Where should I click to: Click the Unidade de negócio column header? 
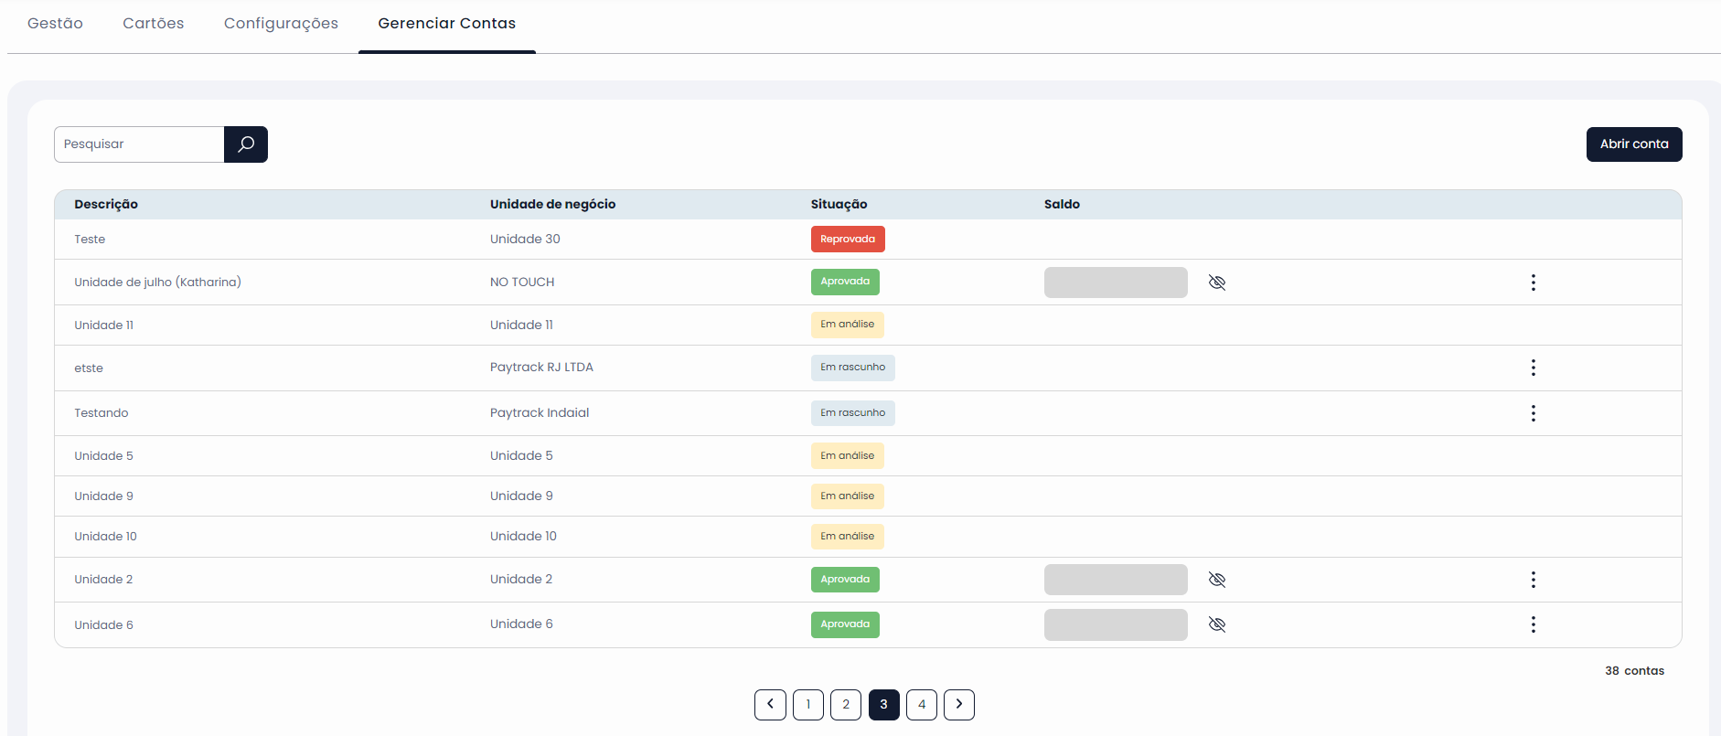pos(553,204)
